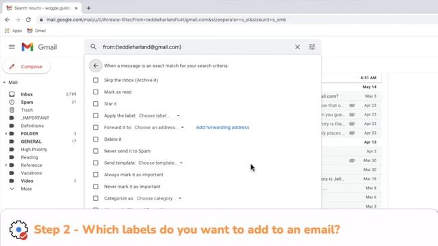Enable the Send template checkbox

coord(96,163)
